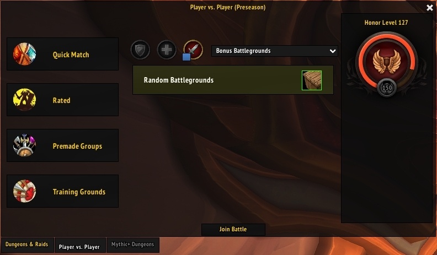
Task: Switch to Mythic+ Dungeons tab
Action: (x=132, y=245)
